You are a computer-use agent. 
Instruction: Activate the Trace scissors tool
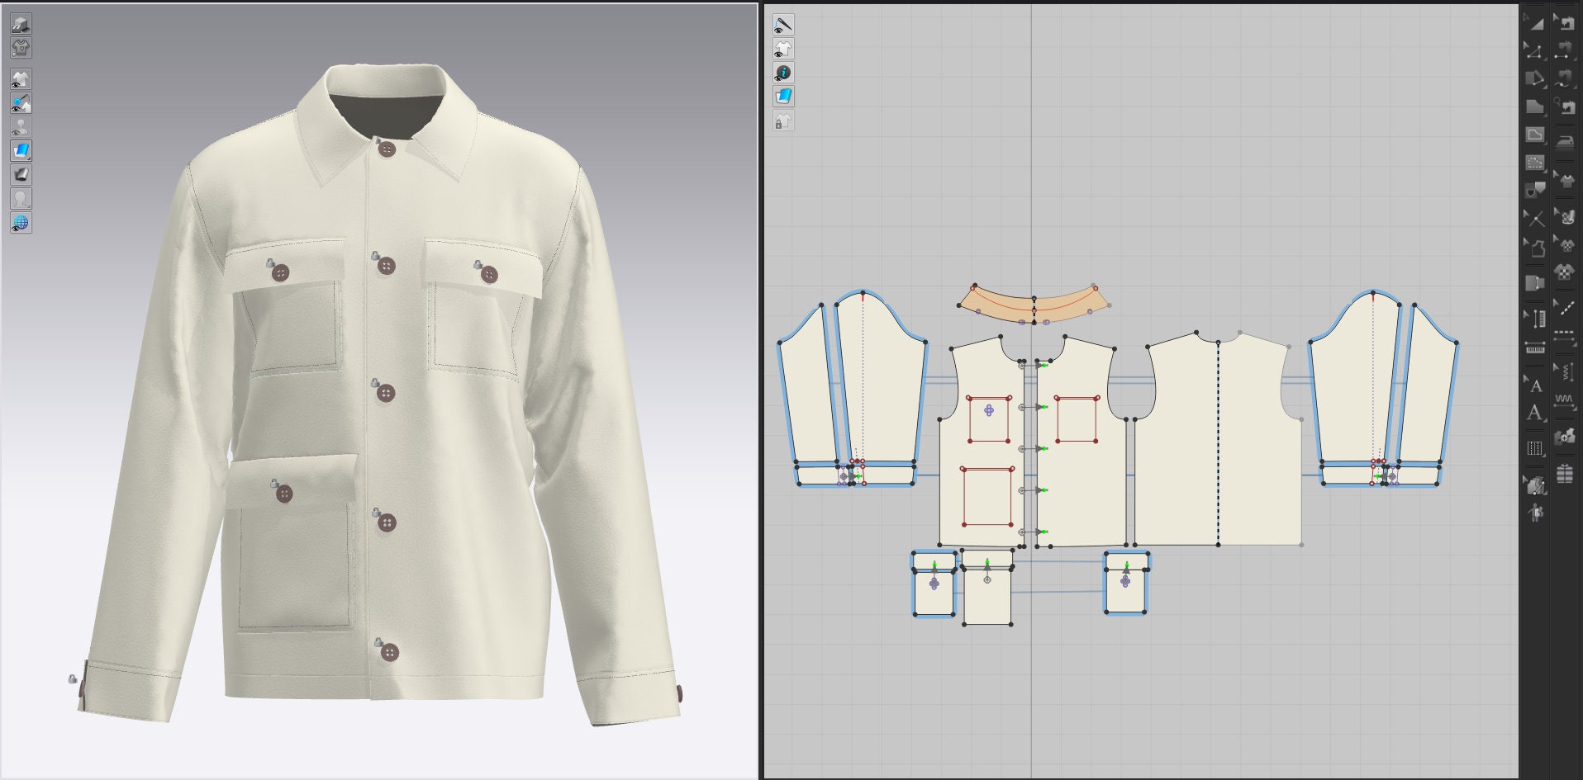coord(1534,219)
